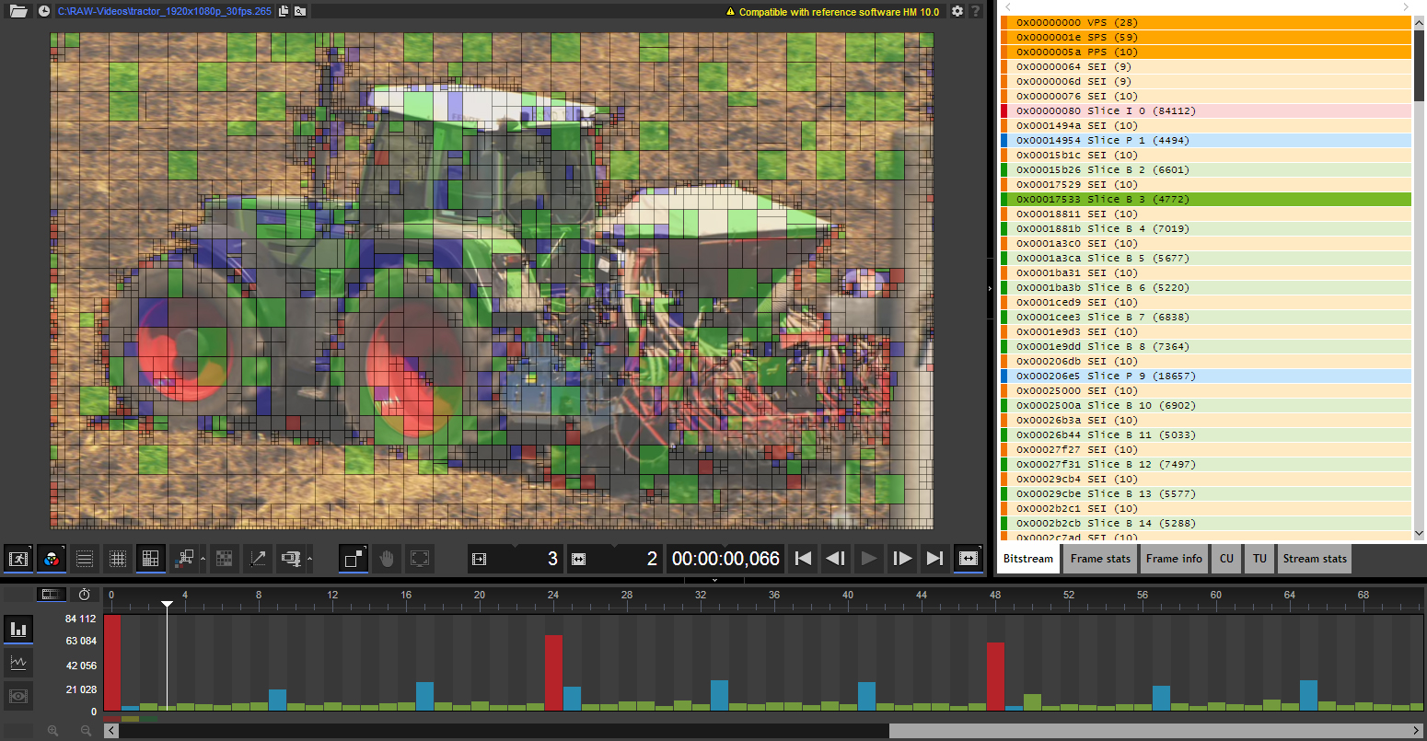The width and height of the screenshot is (1427, 741).
Task: Select the PPS (10) bitstream entry
Action: point(1206,52)
